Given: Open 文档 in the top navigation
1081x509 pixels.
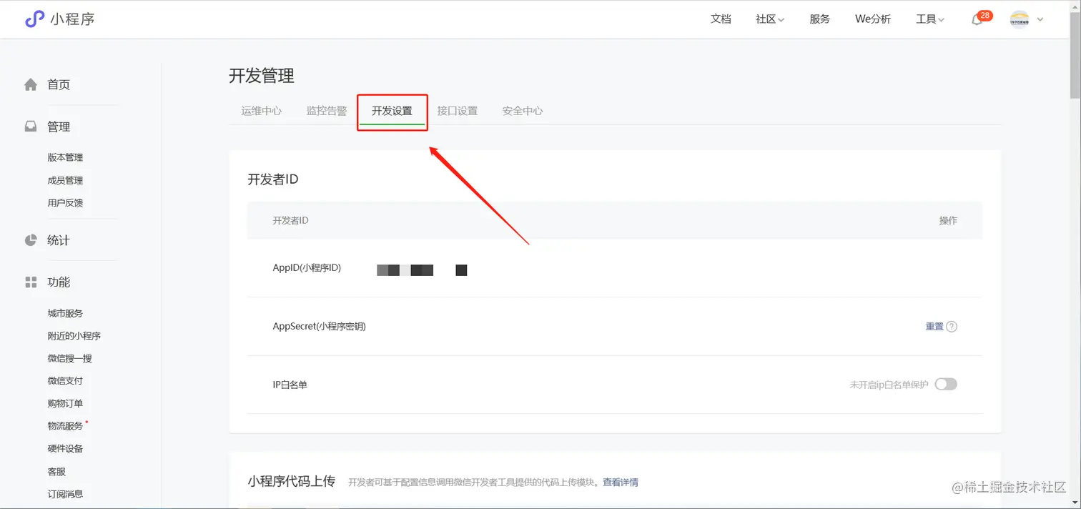Looking at the screenshot, I should pos(721,19).
